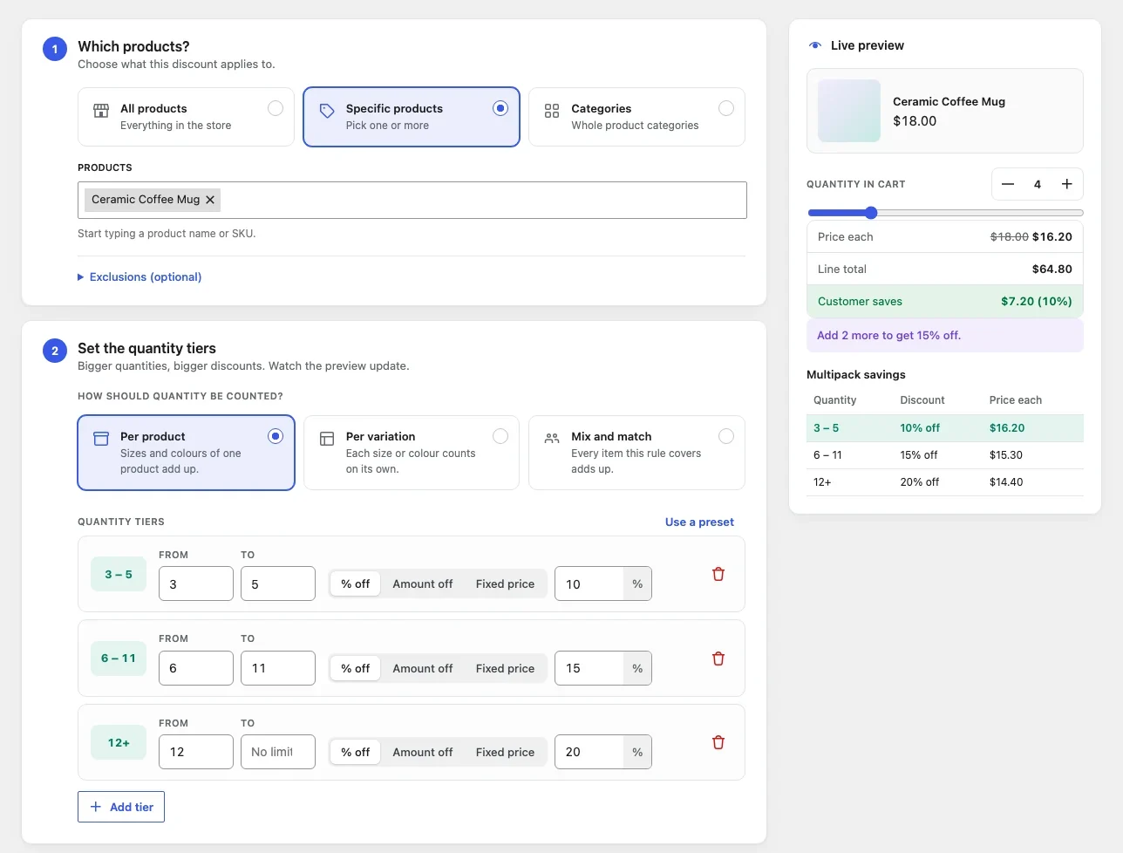The height and width of the screenshot is (853, 1123).
Task: Select % off in the 6 – 11 tier
Action: click(356, 668)
